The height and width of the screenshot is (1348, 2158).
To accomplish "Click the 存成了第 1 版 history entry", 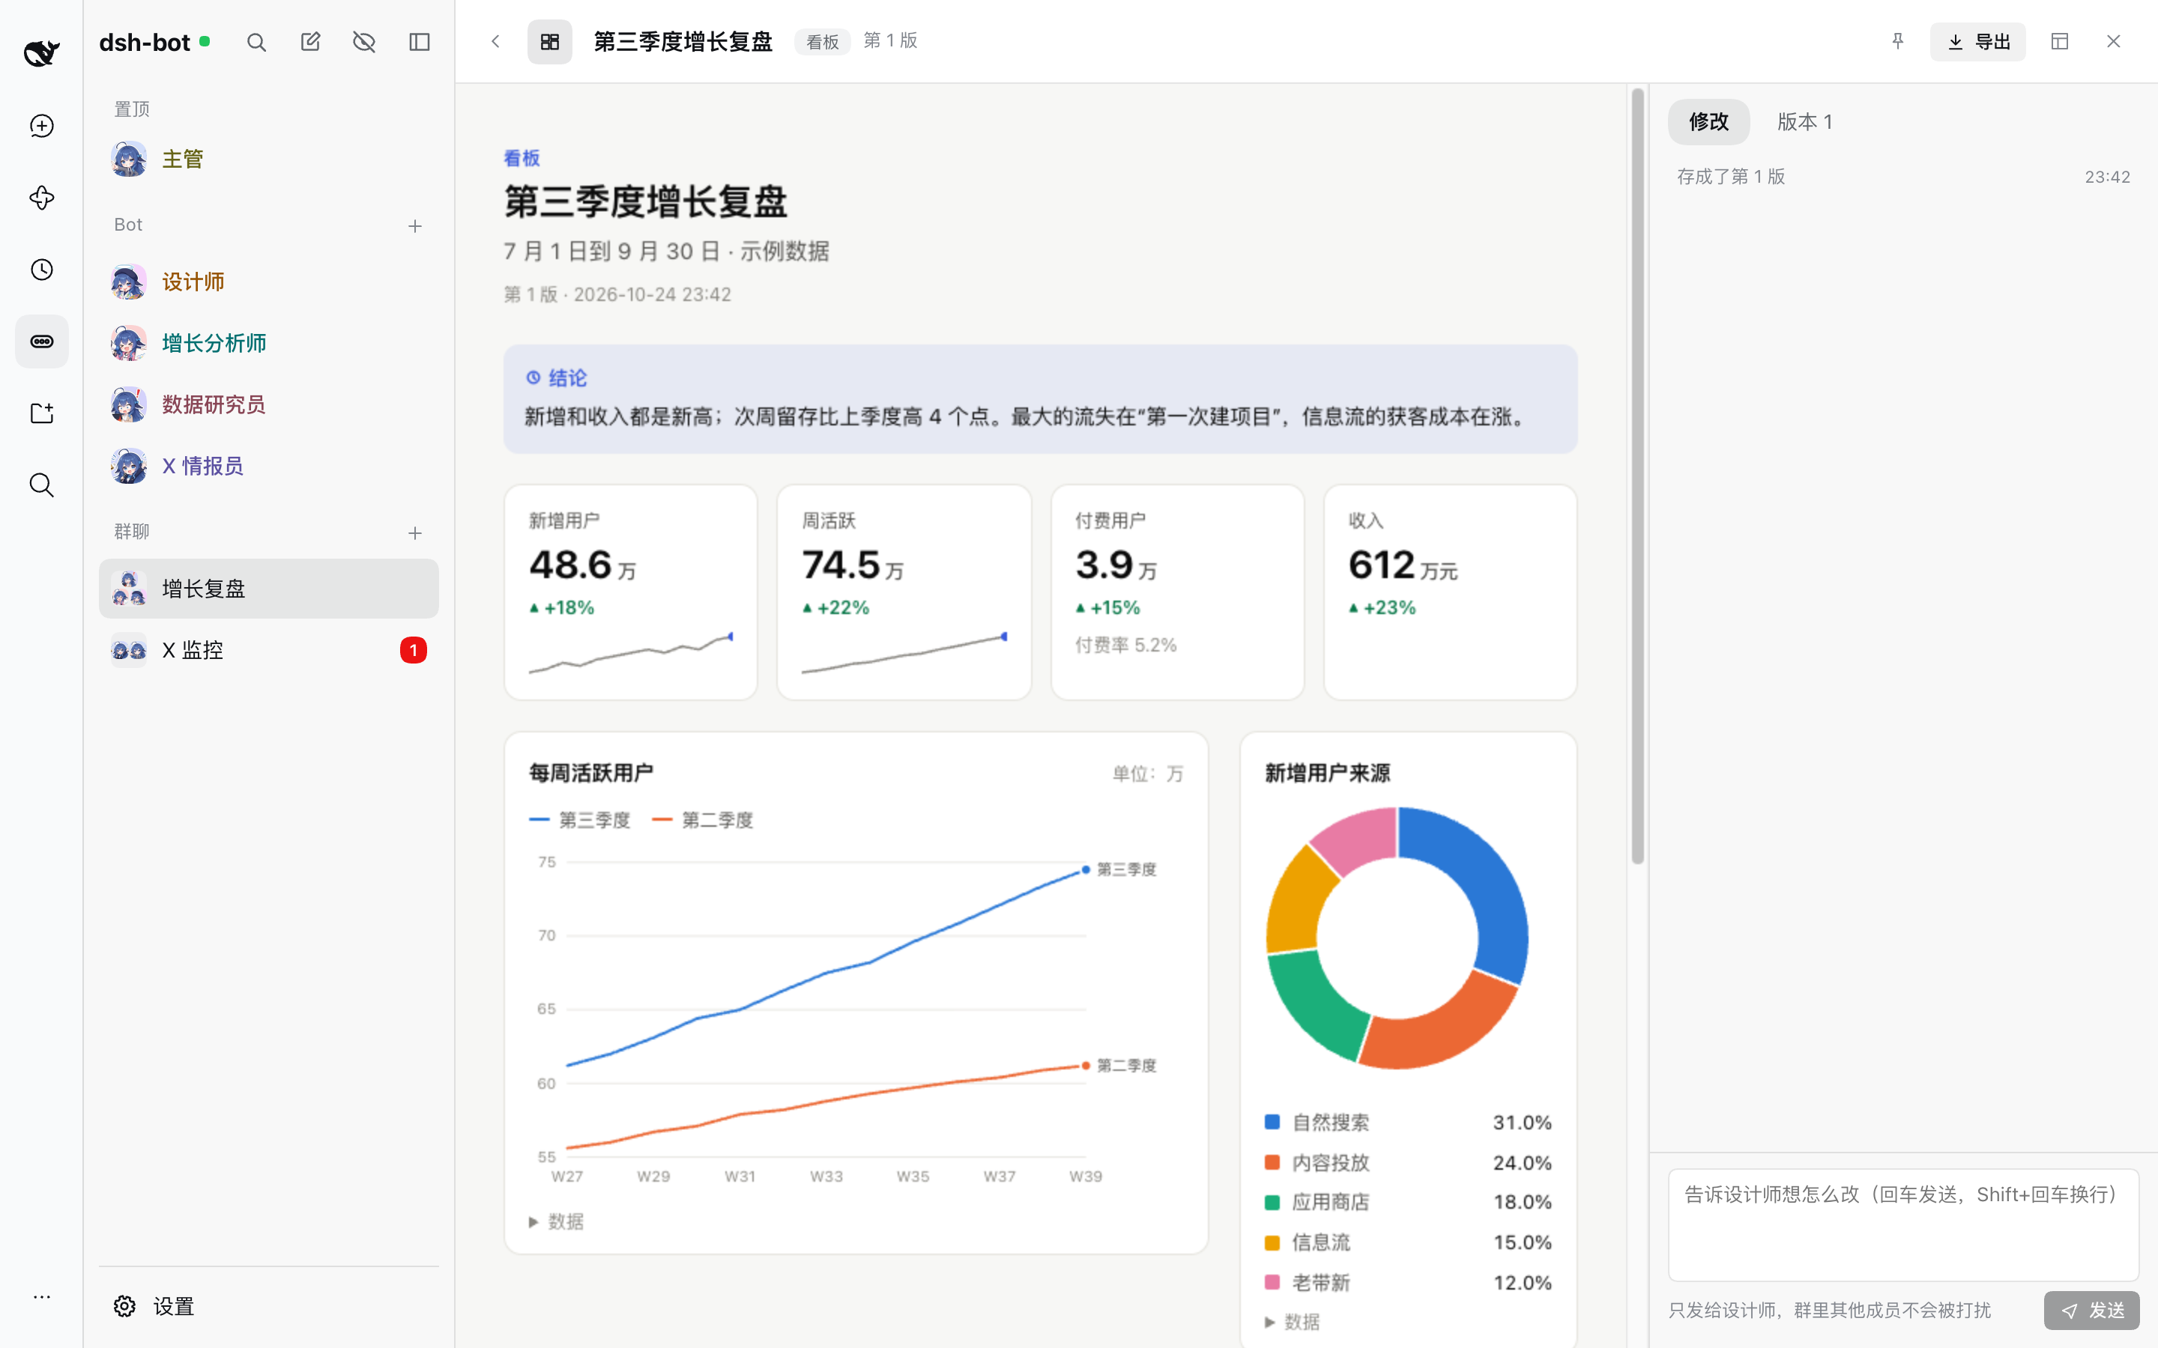I will pos(1903,177).
